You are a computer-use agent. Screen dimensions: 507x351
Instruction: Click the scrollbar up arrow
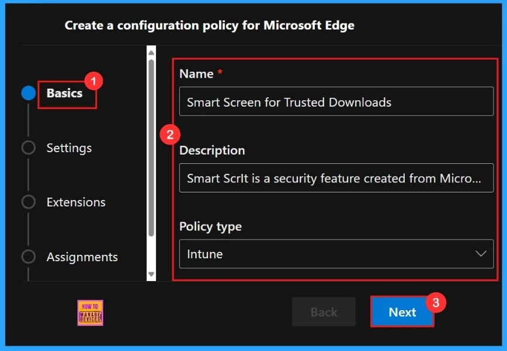point(151,52)
